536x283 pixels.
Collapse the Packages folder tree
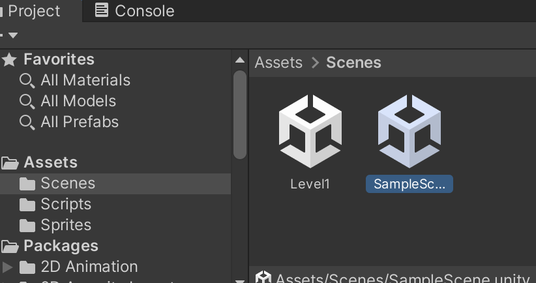pos(10,246)
